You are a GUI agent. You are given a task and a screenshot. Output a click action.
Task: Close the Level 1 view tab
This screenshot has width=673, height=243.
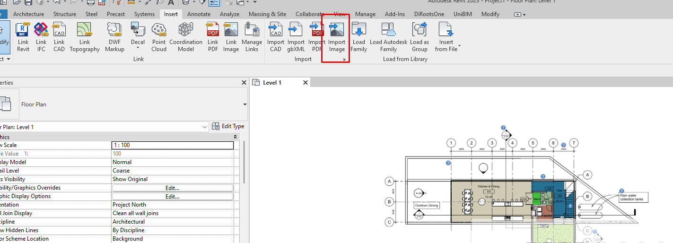306,83
